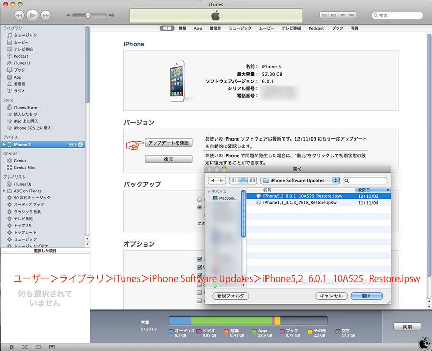Select iTunes U in sidebar
The image size is (432, 351).
pos(22,63)
